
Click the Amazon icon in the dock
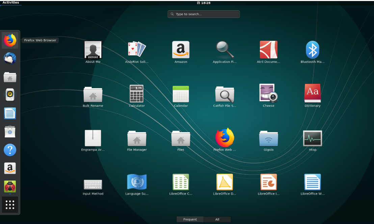(10, 168)
